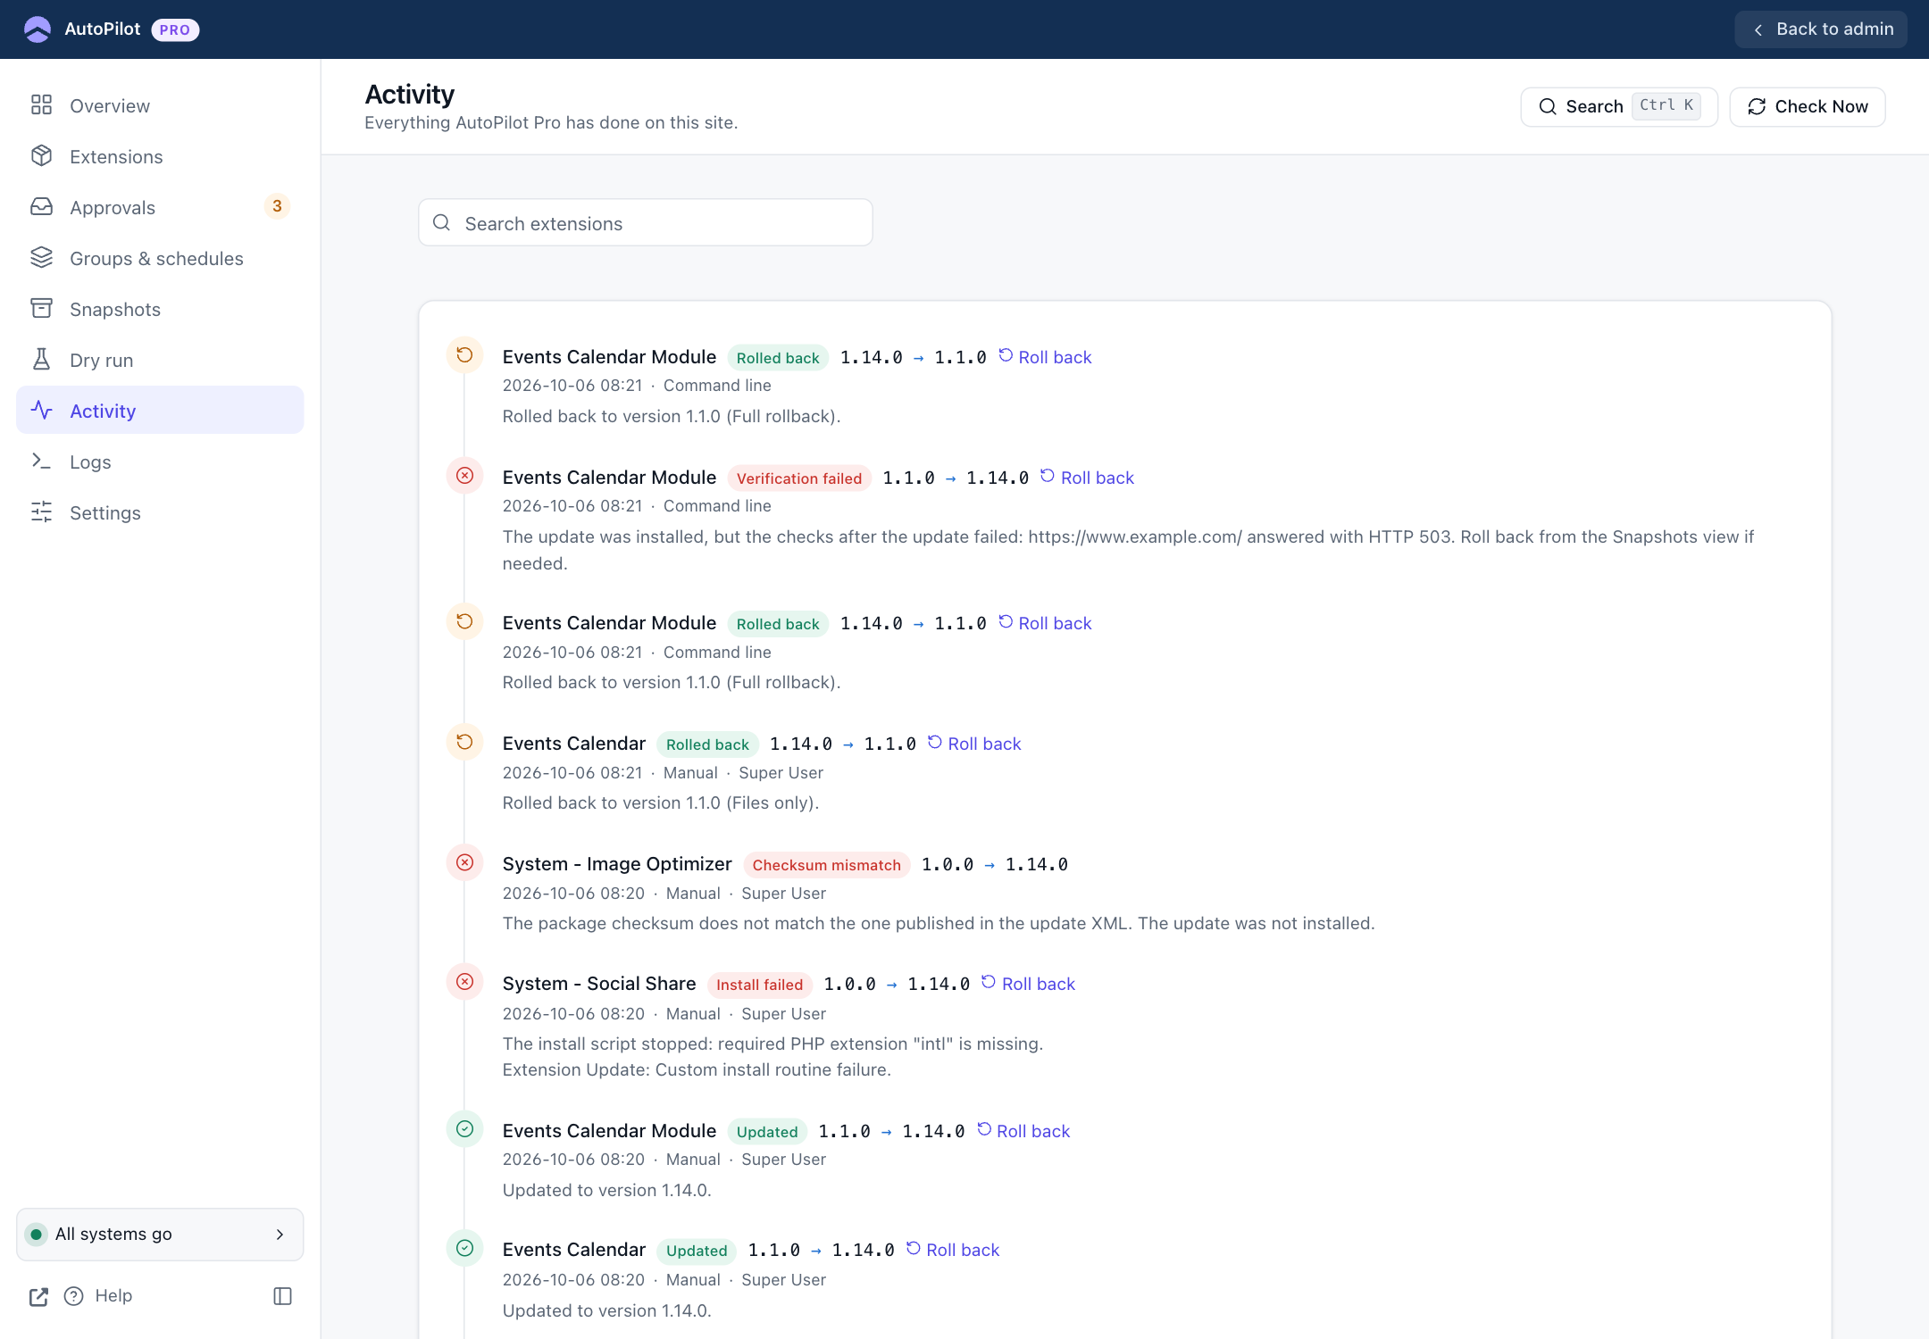Open the Activity menu item

160,411
